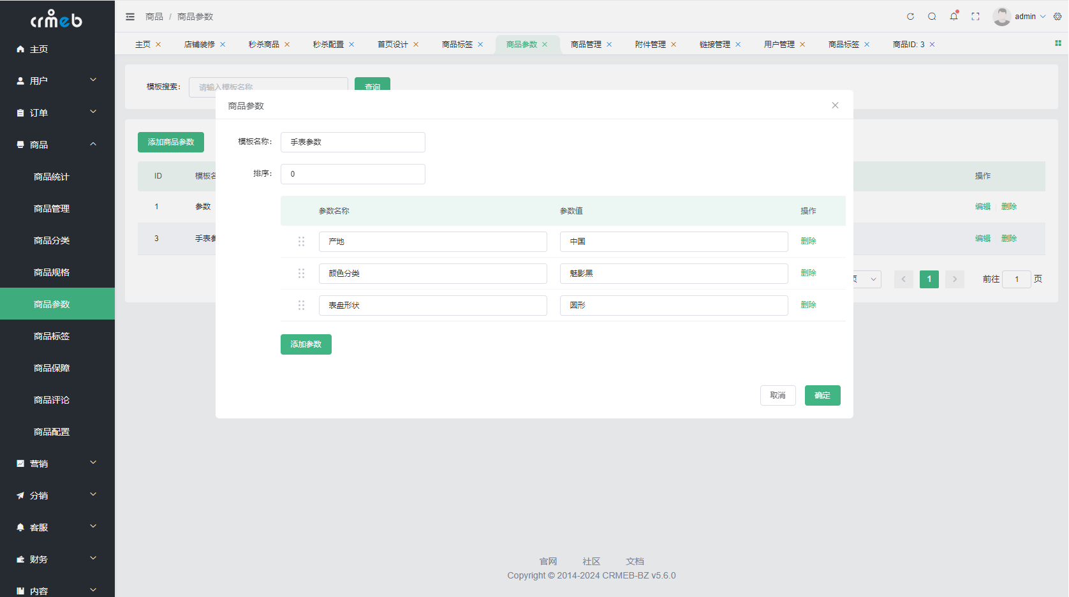The height and width of the screenshot is (597, 1069).
Task: Toggle the sidebar collapse hamburger icon
Action: point(130,17)
